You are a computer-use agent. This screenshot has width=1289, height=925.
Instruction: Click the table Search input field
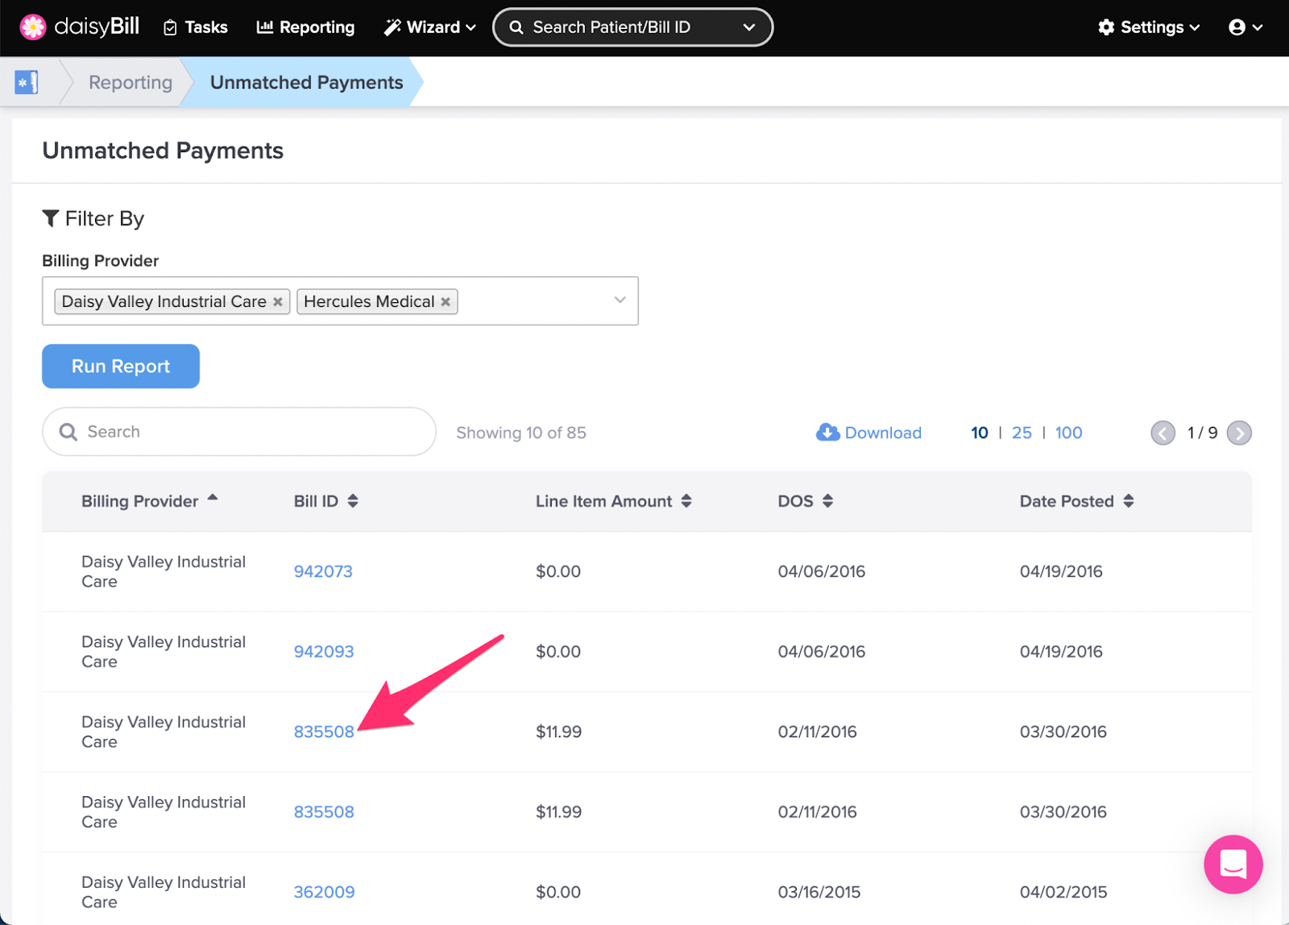pyautogui.click(x=239, y=432)
